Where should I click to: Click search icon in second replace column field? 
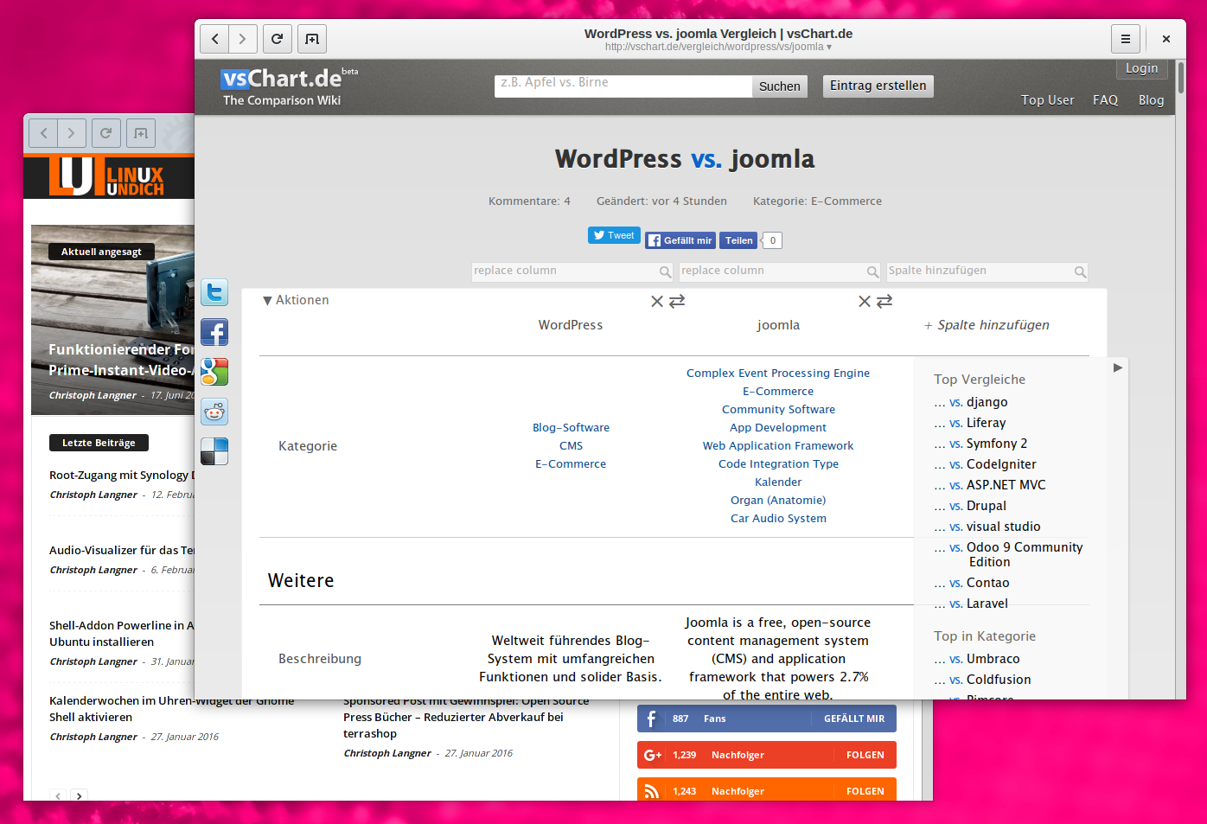point(872,272)
